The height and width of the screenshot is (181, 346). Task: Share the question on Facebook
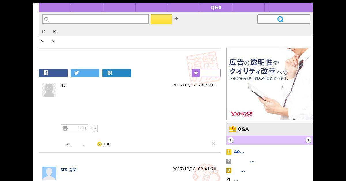53,73
